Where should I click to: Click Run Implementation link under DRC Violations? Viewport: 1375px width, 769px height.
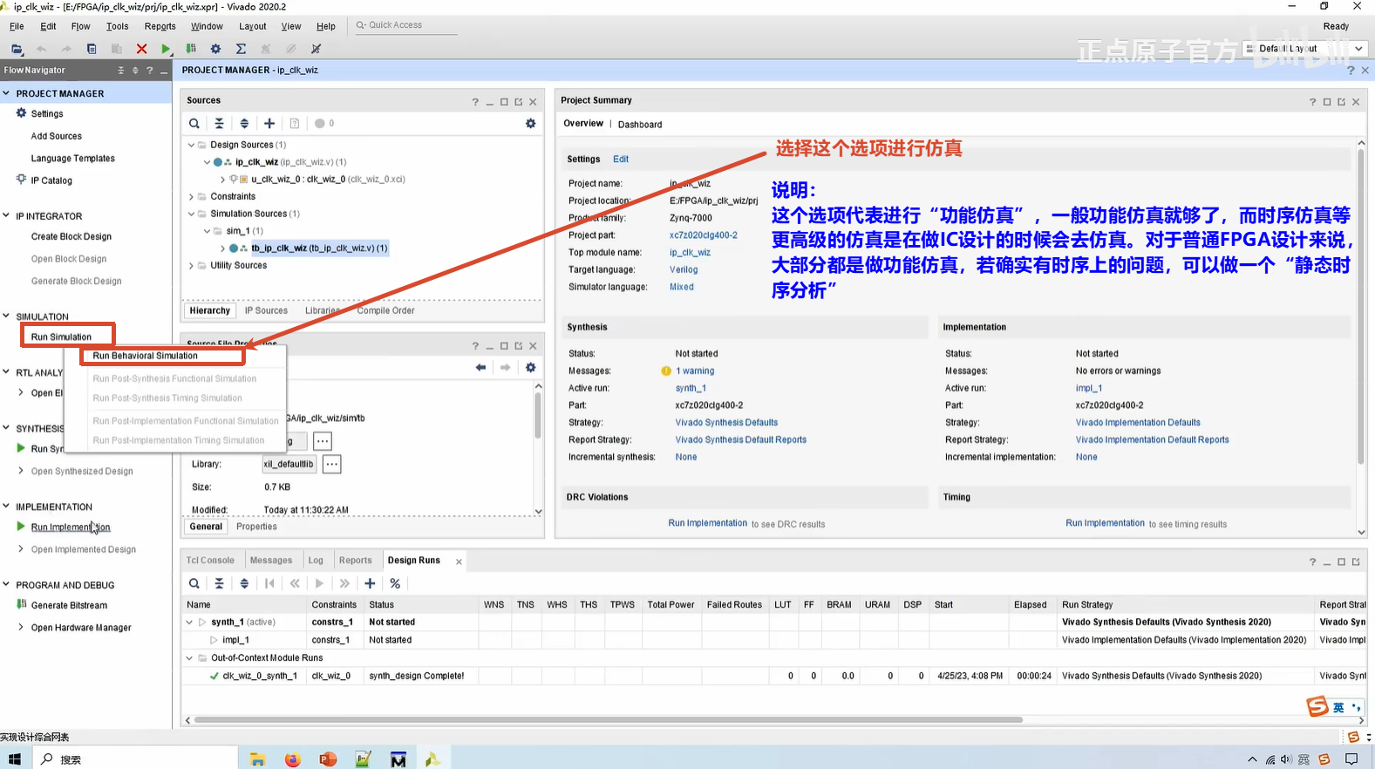(x=707, y=523)
